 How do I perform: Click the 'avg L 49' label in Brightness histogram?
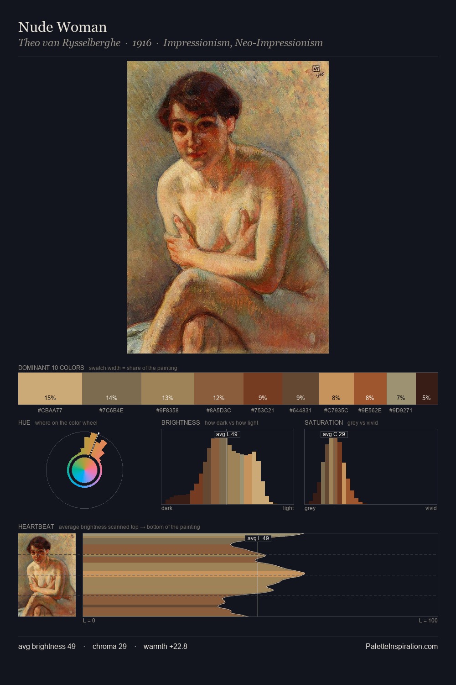(x=227, y=434)
